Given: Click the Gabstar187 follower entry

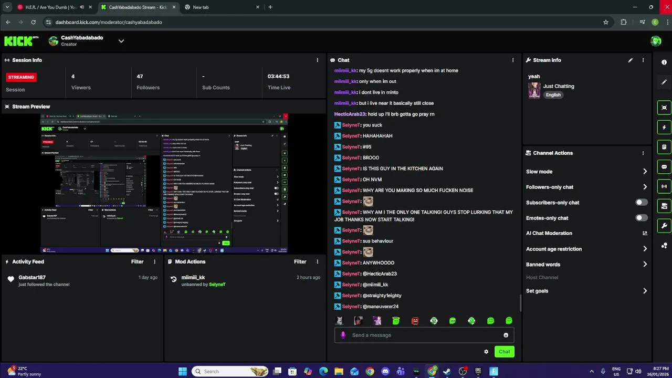Looking at the screenshot, I should pos(82,281).
